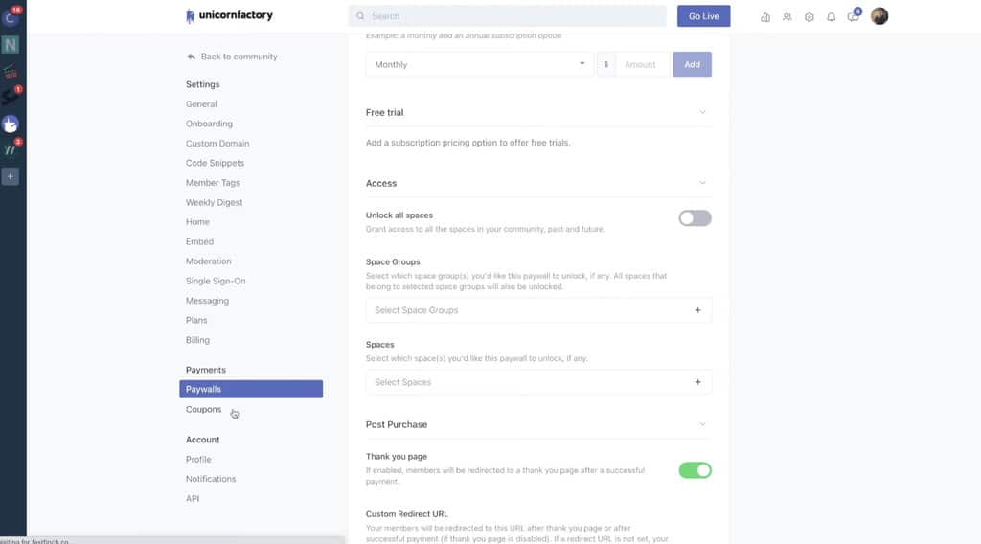Screen dimensions: 981x544
Task: Collapse the Access section chevron
Action: click(702, 183)
